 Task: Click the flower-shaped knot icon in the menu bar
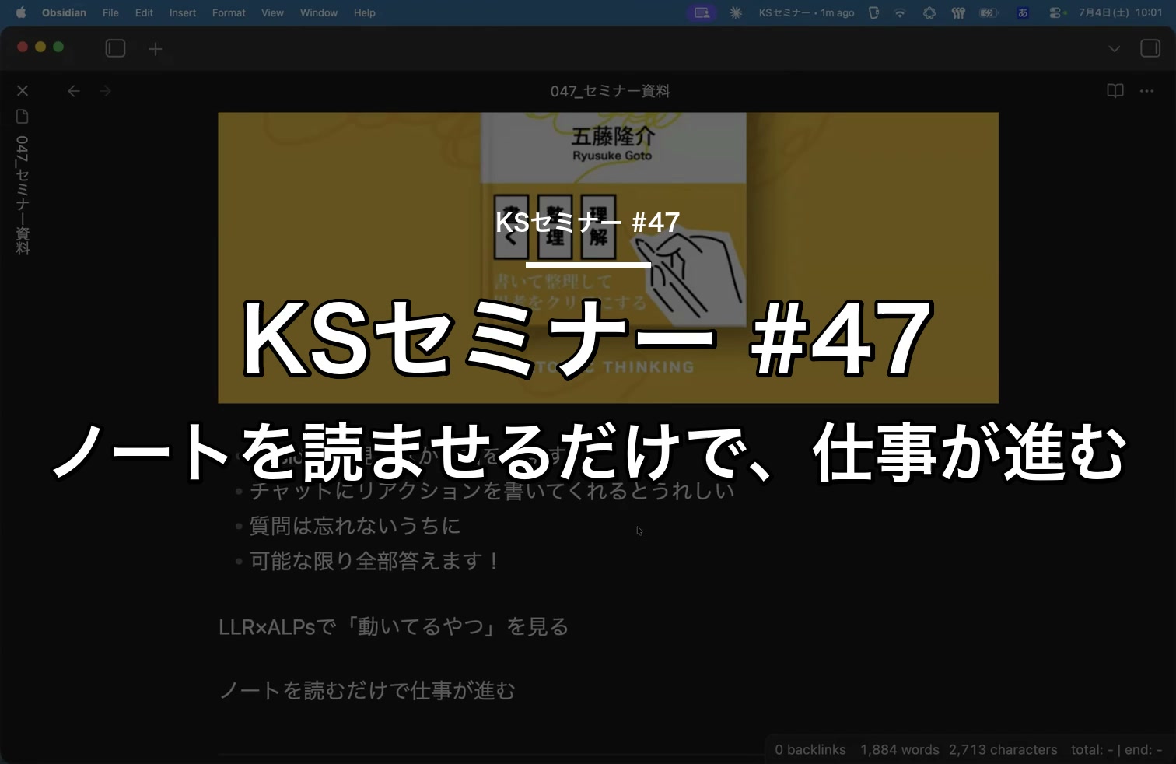pyautogui.click(x=929, y=12)
